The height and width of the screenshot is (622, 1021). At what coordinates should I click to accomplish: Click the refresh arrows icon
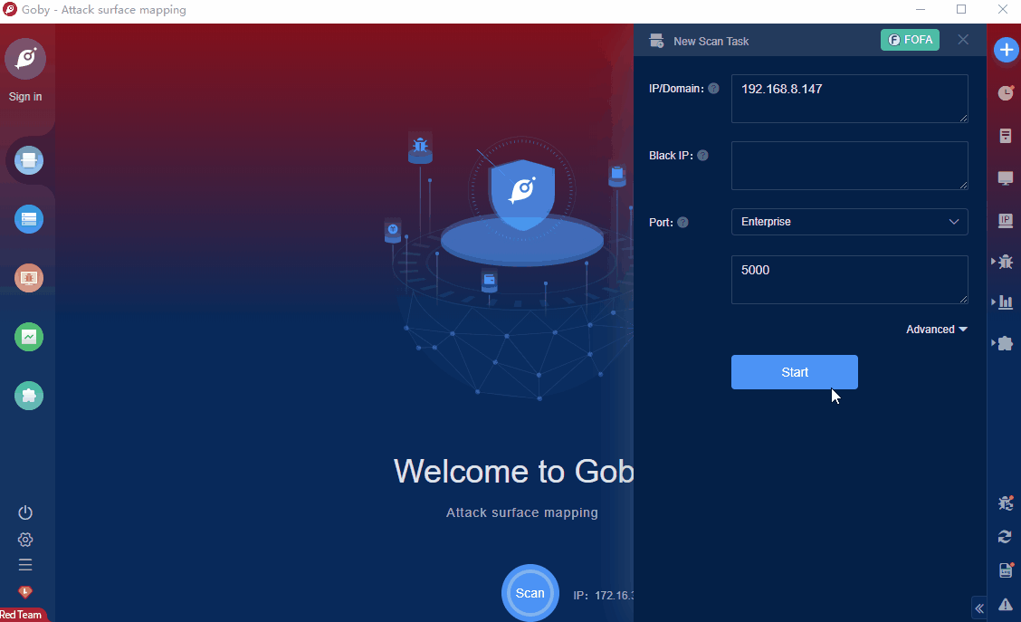pyautogui.click(x=1006, y=537)
